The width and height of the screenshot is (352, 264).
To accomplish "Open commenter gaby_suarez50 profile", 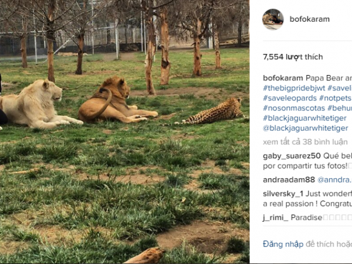I will (x=292, y=156).
